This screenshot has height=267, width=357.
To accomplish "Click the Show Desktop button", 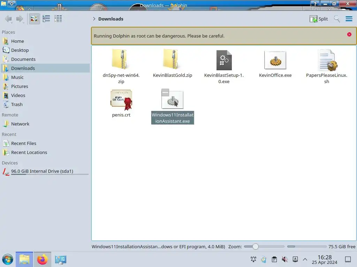I will coord(348,259).
